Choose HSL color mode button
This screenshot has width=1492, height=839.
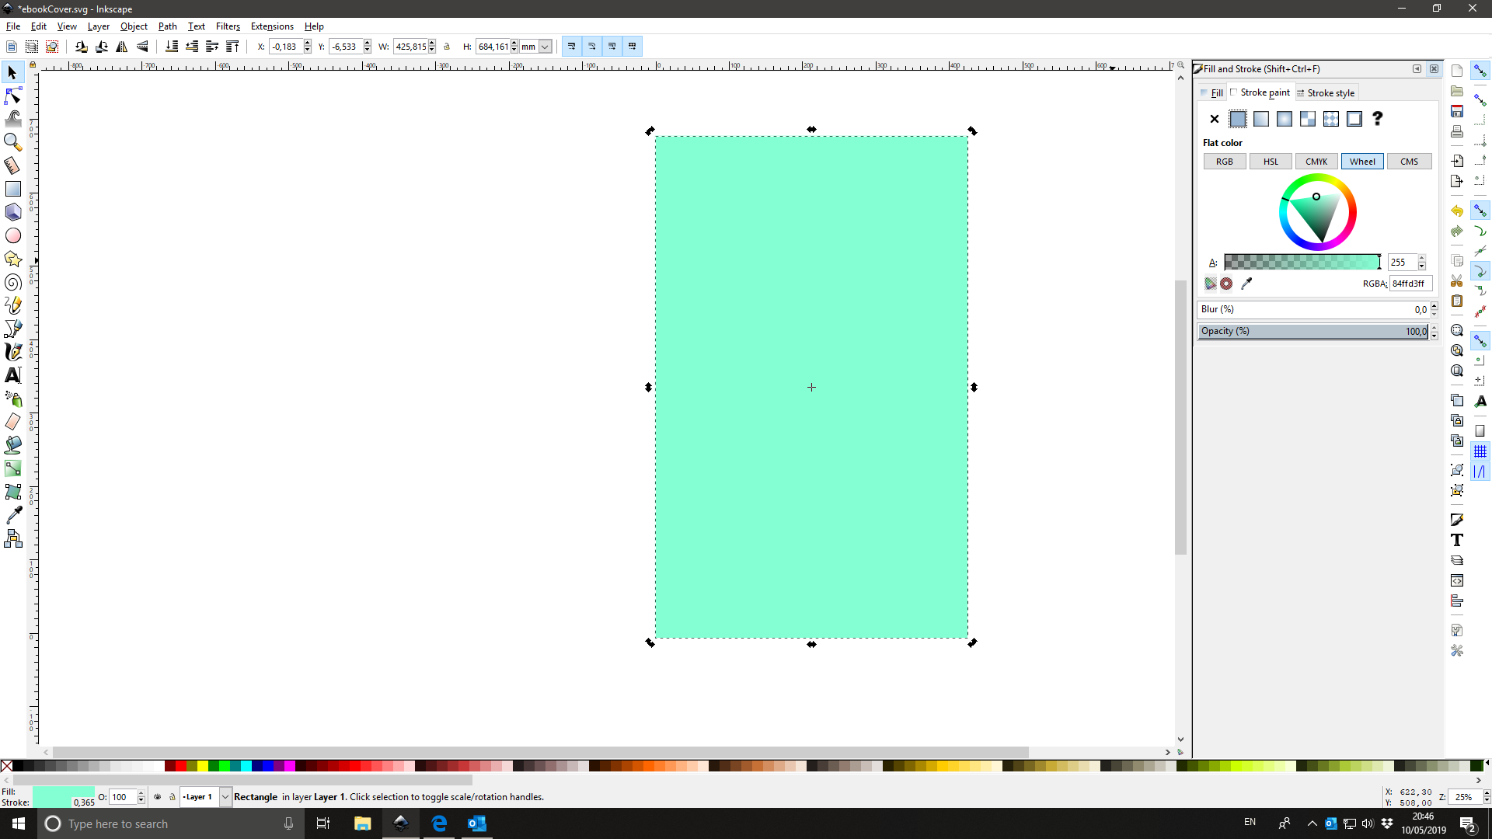(x=1271, y=162)
